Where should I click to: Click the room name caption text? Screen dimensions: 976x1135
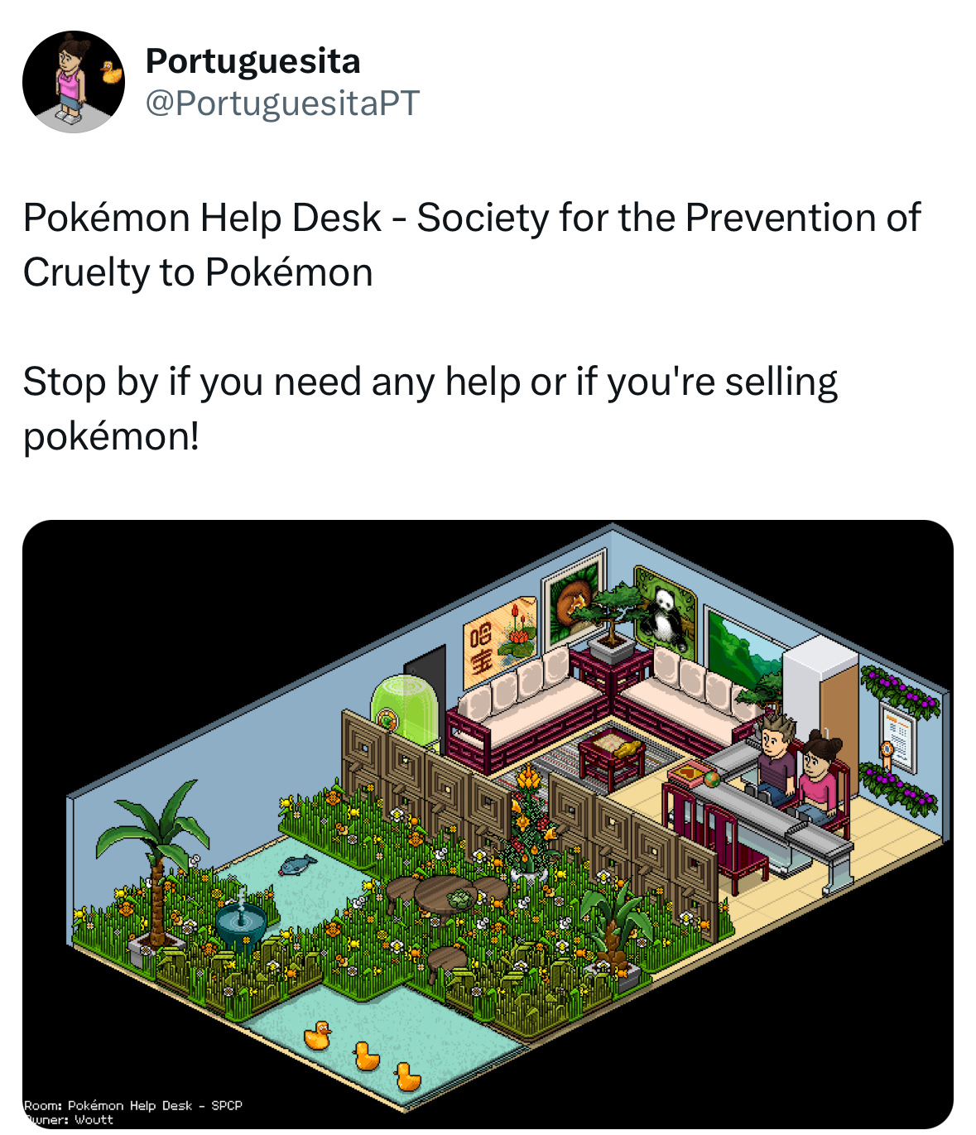[x=133, y=1105]
